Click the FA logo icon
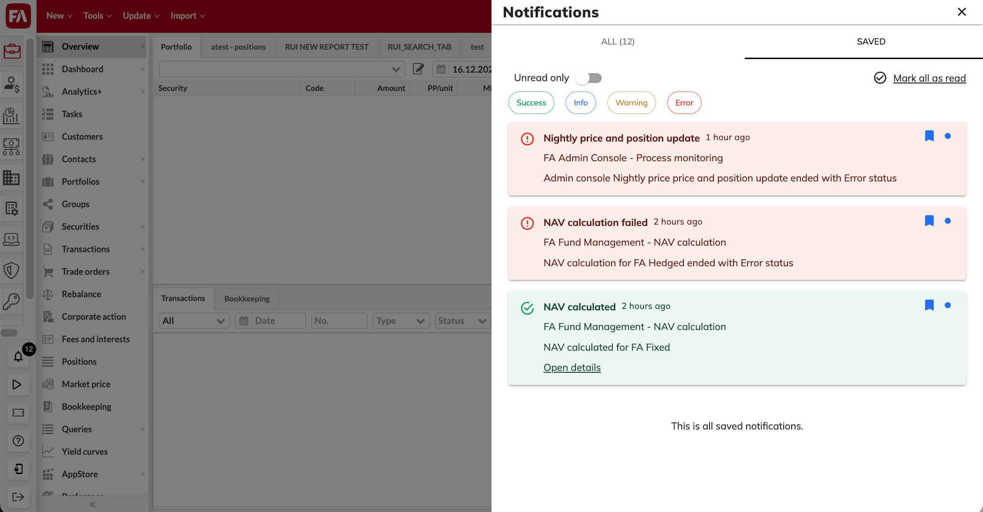983x512 pixels. coord(18,16)
